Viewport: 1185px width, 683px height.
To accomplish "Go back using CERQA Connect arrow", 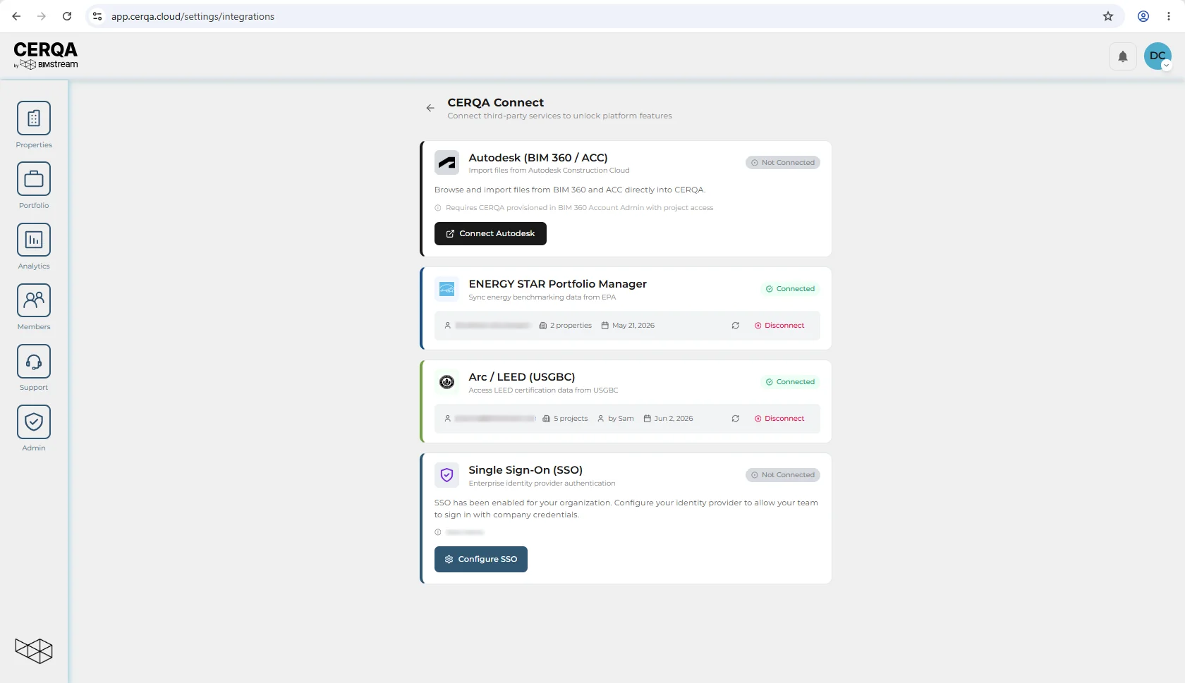I will pos(430,108).
